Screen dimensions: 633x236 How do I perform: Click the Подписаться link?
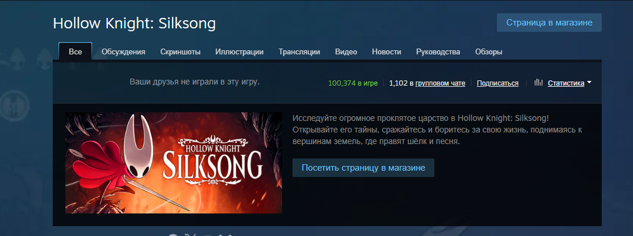(x=497, y=83)
